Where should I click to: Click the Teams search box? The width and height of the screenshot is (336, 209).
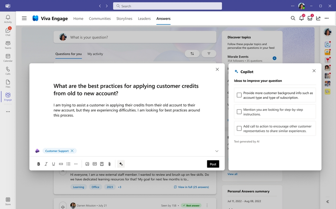pyautogui.click(x=167, y=6)
